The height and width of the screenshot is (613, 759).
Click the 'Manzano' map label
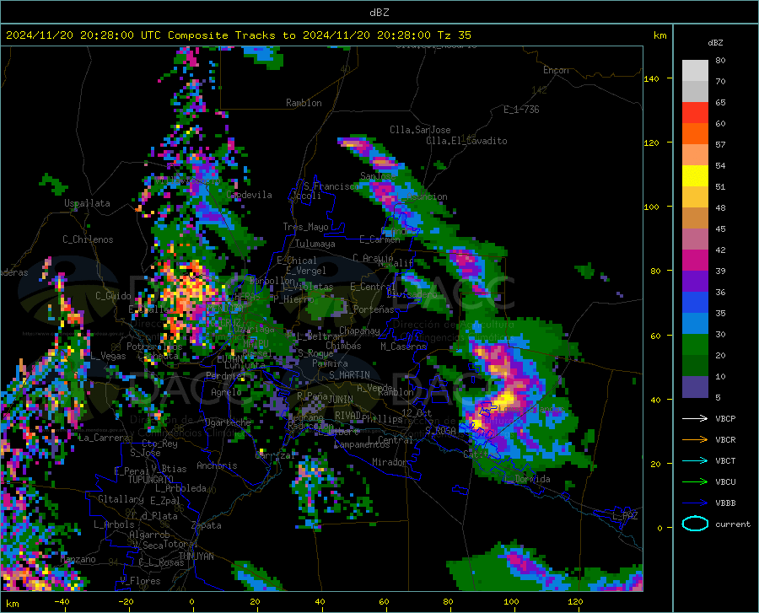point(78,559)
